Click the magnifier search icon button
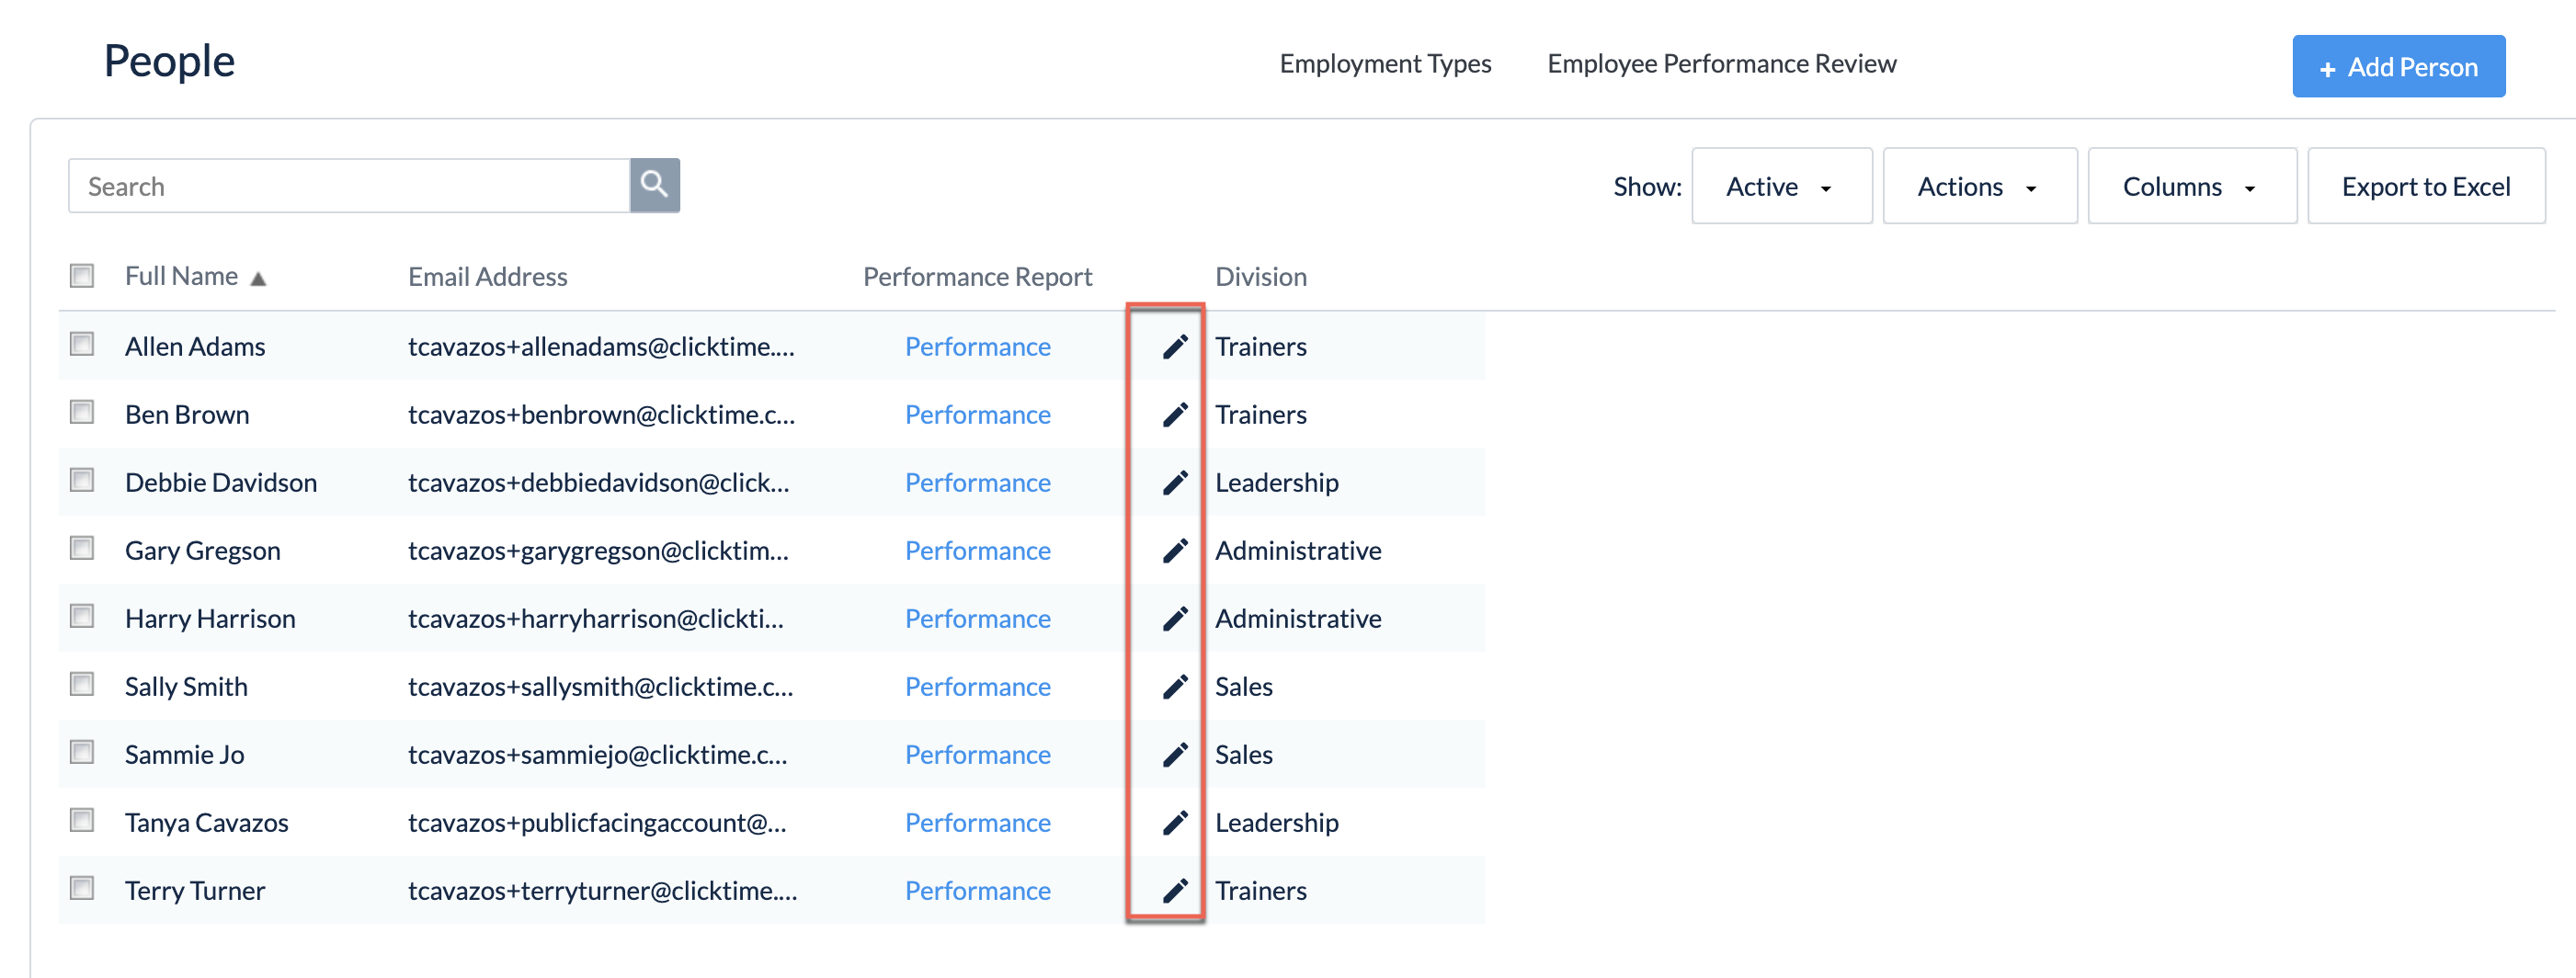2576x978 pixels. click(655, 185)
